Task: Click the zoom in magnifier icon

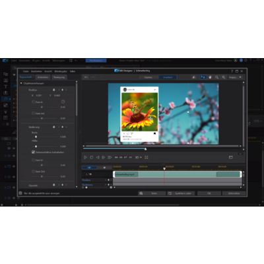Action: click(x=224, y=77)
